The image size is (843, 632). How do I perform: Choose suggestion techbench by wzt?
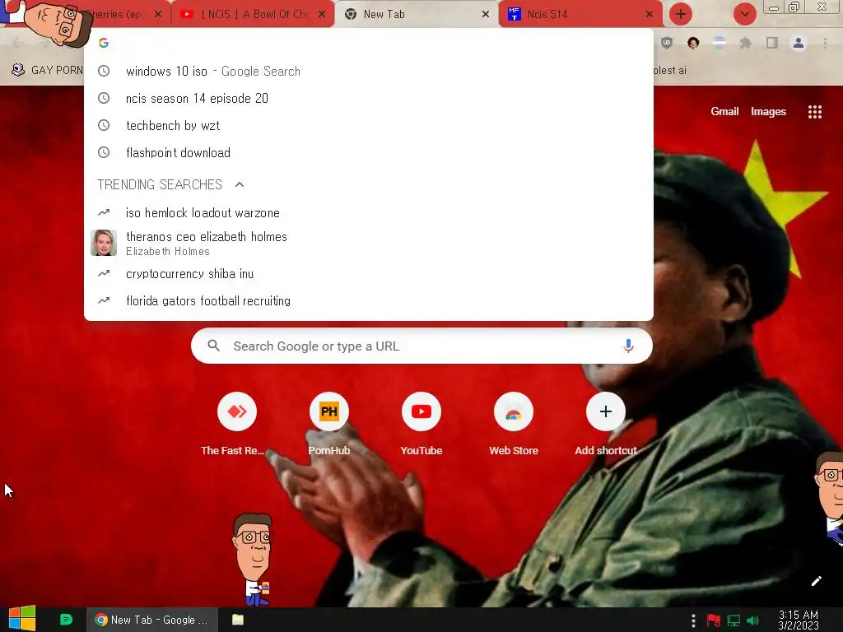pyautogui.click(x=369, y=125)
